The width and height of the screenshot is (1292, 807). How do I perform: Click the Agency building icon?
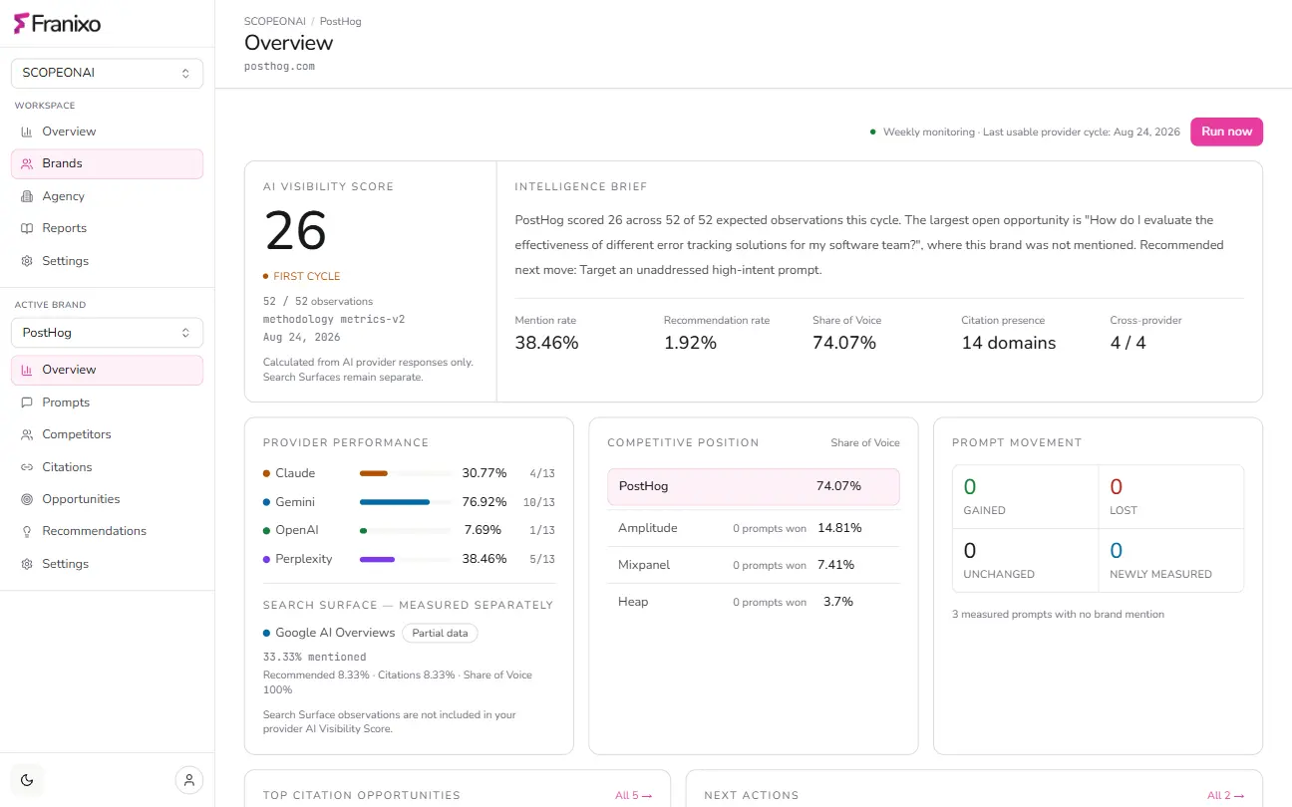click(27, 196)
